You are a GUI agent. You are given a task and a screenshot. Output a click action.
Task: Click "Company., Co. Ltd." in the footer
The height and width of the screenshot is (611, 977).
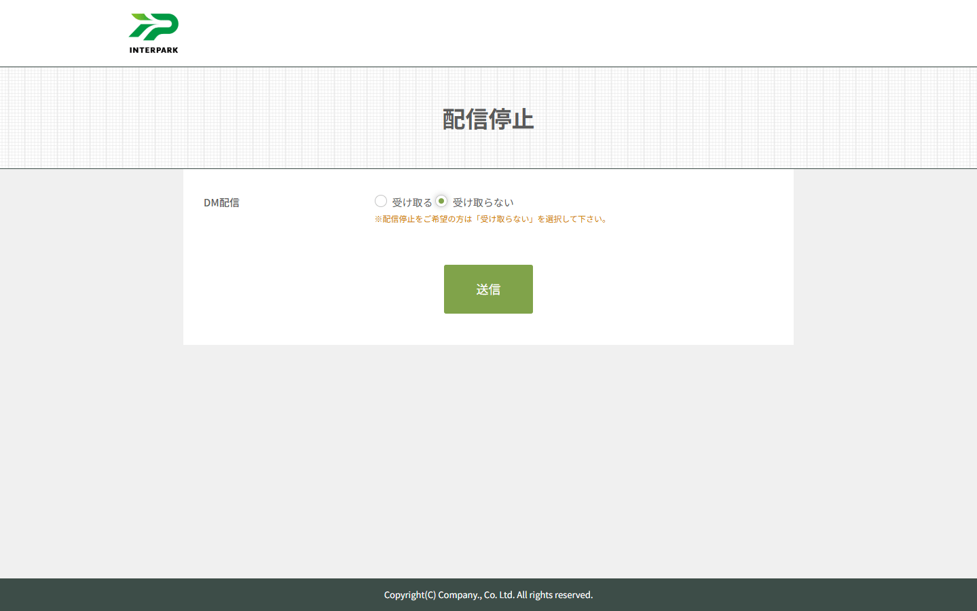(476, 595)
